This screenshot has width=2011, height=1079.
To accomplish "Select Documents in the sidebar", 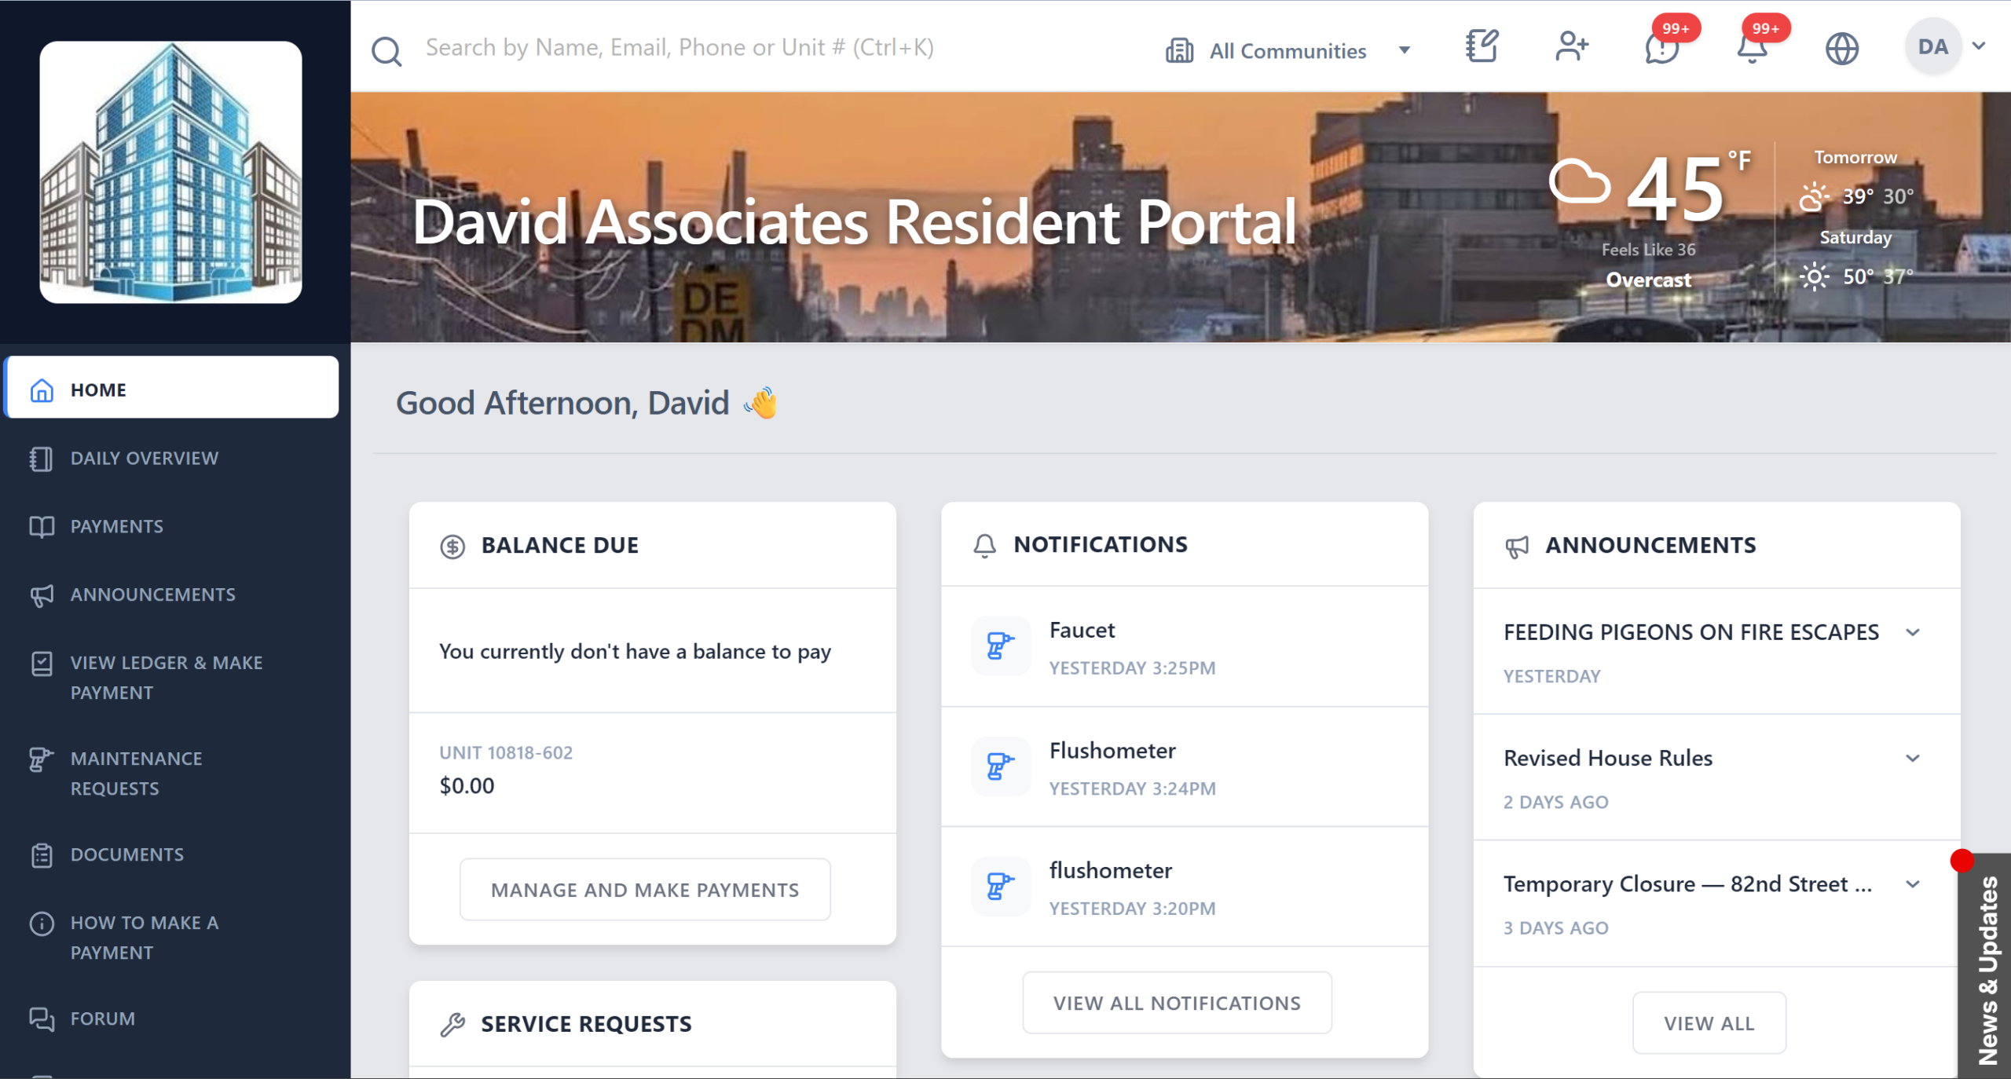I will 127,854.
